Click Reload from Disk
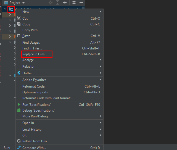 (x=35, y=141)
